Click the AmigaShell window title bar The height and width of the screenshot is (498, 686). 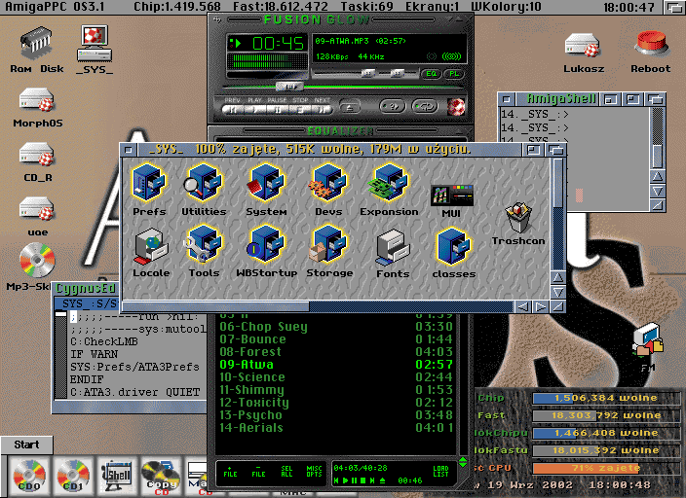pyautogui.click(x=561, y=99)
